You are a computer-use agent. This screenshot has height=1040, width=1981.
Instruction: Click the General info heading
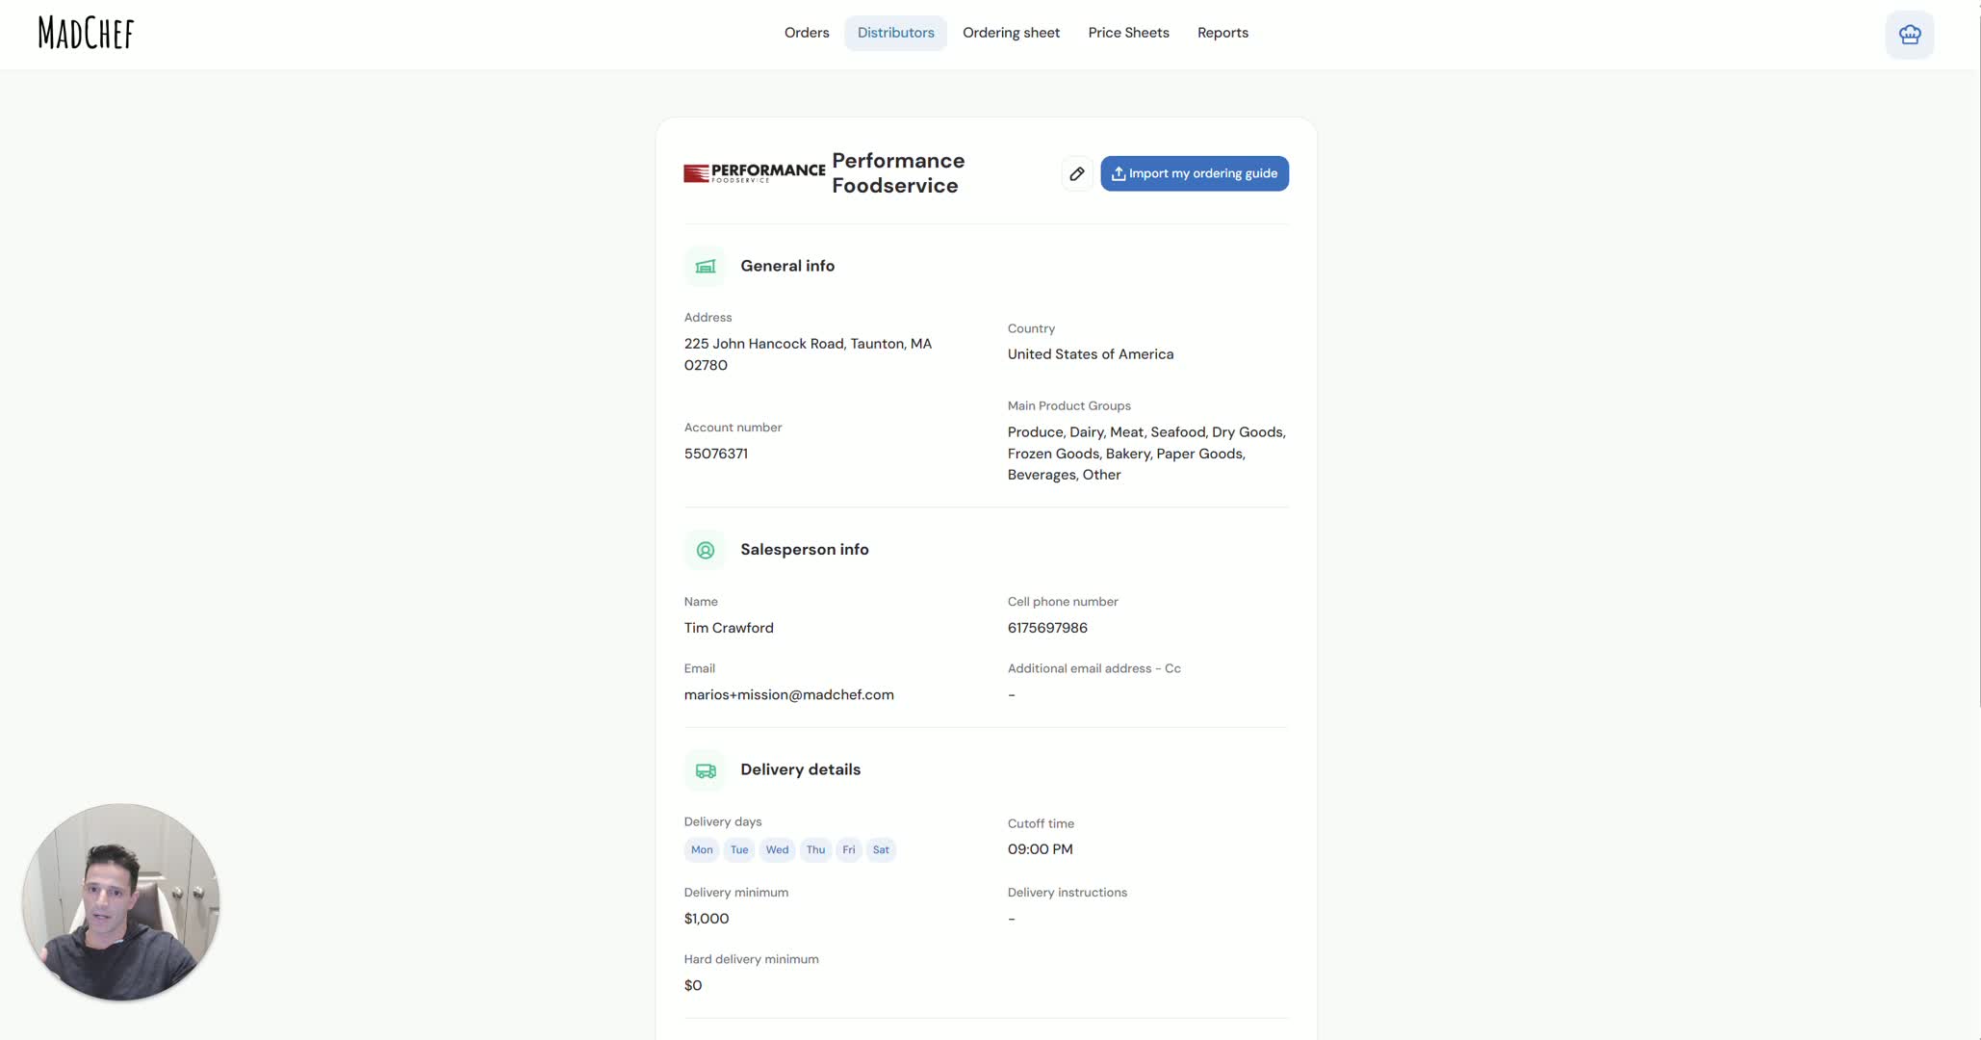coord(787,266)
